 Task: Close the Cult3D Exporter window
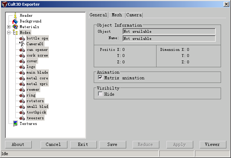click(x=226, y=4)
